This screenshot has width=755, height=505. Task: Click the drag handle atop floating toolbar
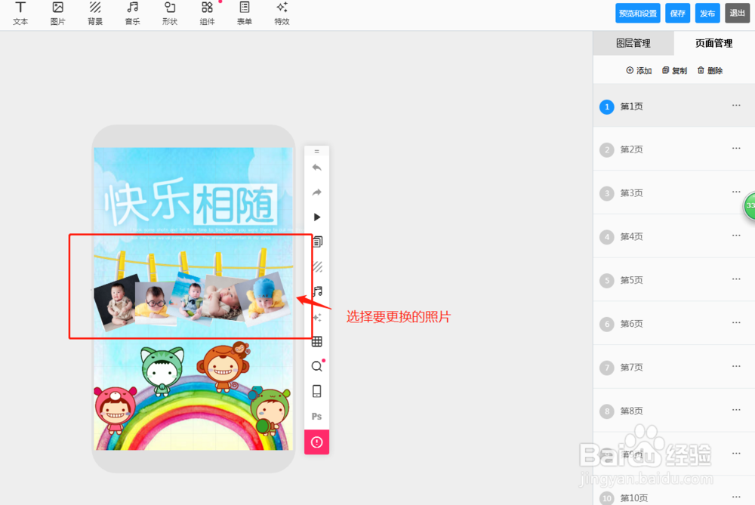[317, 151]
